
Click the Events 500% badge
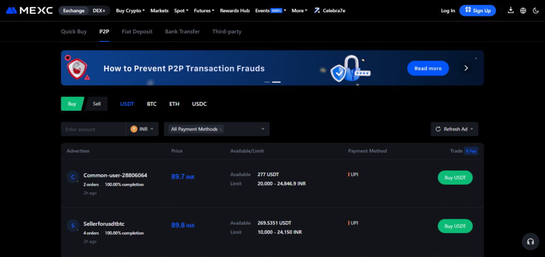coord(276,11)
